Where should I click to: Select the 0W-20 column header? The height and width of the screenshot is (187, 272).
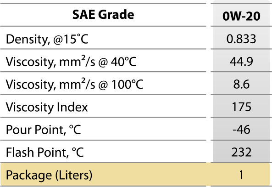[x=241, y=16]
